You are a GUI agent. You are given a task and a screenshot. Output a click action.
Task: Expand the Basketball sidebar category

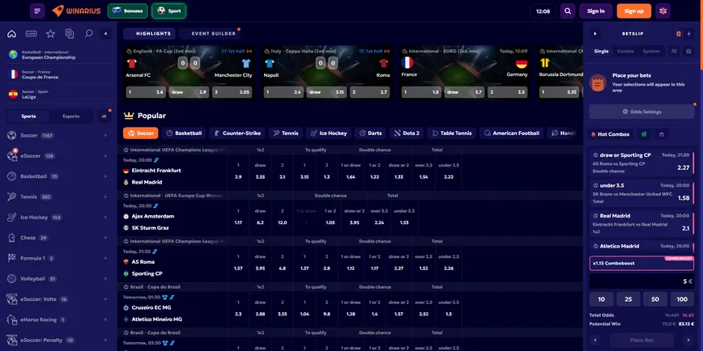[x=58, y=176]
